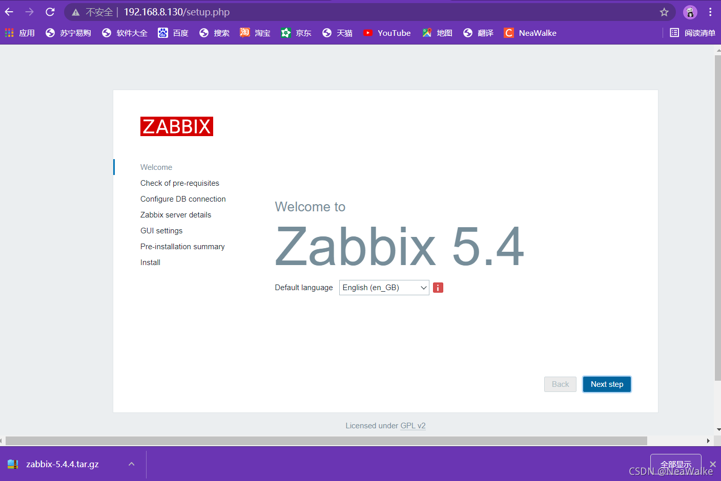Viewport: 721px width, 481px height.
Task: Open the 阅读清单 reading list
Action: tap(693, 33)
